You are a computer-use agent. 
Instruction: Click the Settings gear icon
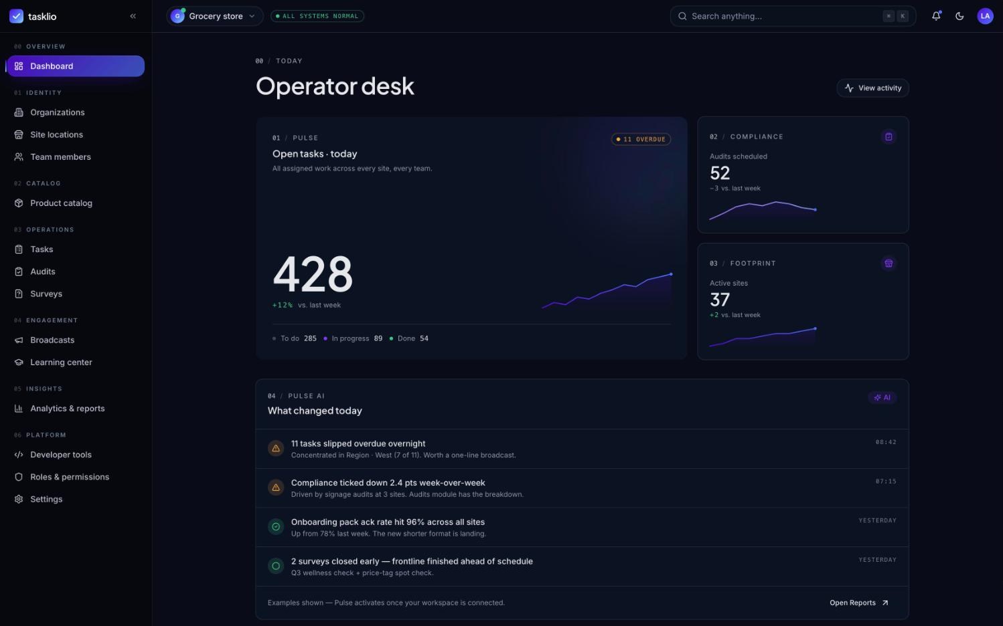pyautogui.click(x=19, y=499)
